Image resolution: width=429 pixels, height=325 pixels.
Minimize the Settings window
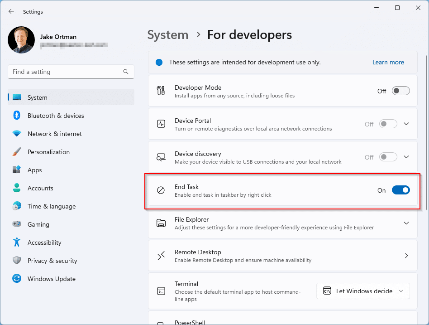tap(377, 8)
